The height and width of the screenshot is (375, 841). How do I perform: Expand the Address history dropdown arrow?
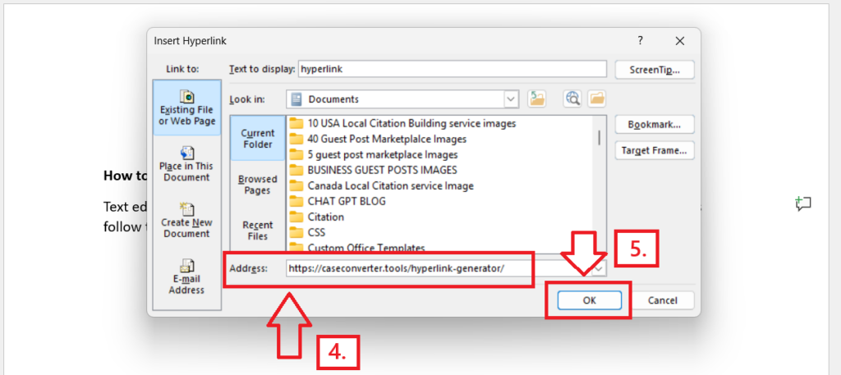(x=600, y=268)
